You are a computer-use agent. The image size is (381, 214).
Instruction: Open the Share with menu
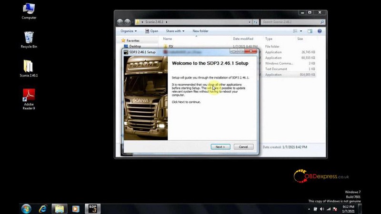(x=175, y=31)
